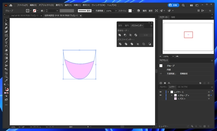Viewport: 217px width, 131px height.
Task: Select the Zoom tool in toolbar
Action: coord(6,77)
